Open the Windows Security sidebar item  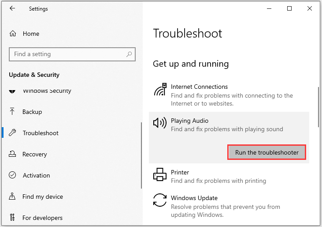coord(40,91)
